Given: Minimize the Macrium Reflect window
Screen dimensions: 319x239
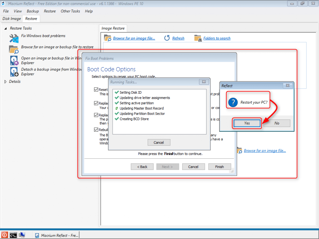Looking at the screenshot, I should [292, 4].
